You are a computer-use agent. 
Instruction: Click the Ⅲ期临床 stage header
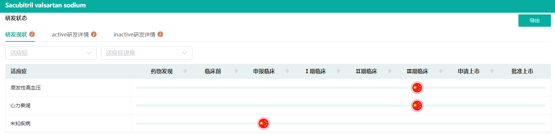tap(418, 71)
